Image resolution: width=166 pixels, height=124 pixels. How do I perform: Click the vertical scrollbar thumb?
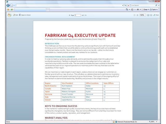click(159, 37)
